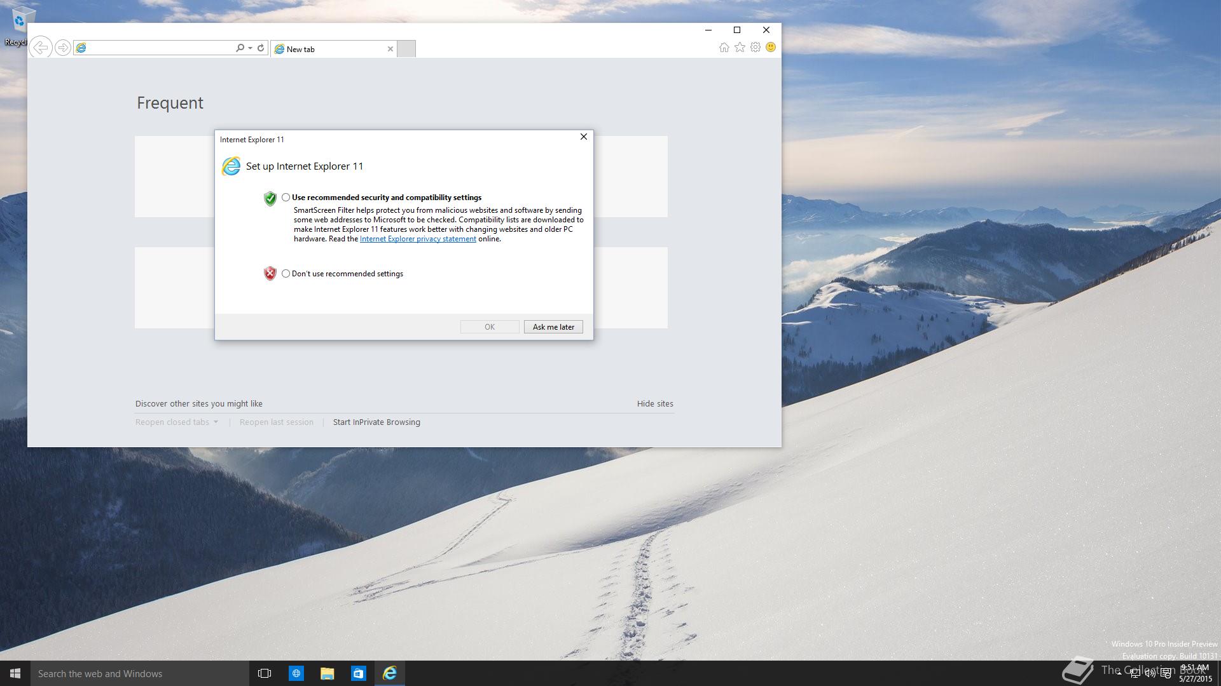1221x686 pixels.
Task: Click the search magnifier in address bar
Action: pos(240,48)
